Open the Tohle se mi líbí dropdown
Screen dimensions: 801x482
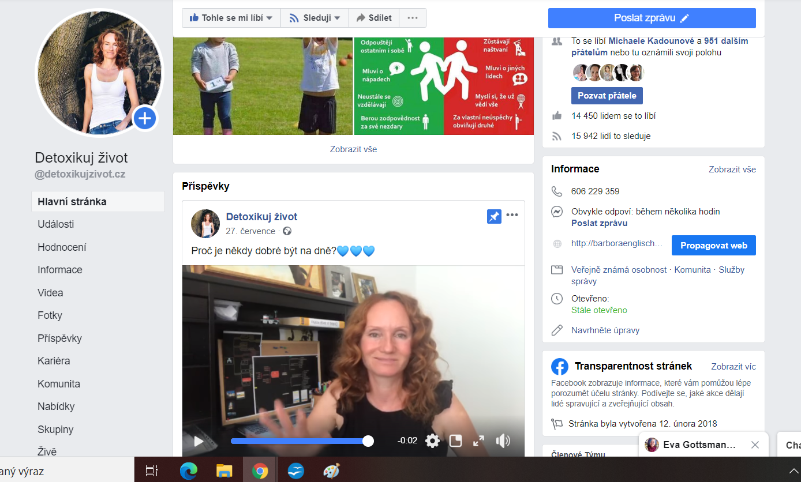[x=231, y=18]
